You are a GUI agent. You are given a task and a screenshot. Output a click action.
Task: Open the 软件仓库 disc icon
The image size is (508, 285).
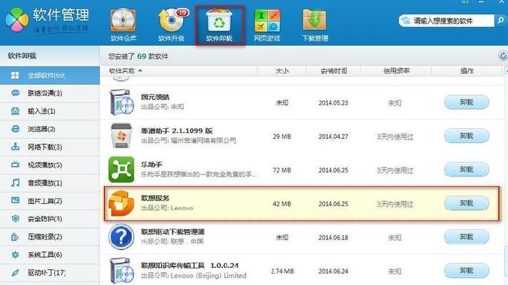point(123,25)
